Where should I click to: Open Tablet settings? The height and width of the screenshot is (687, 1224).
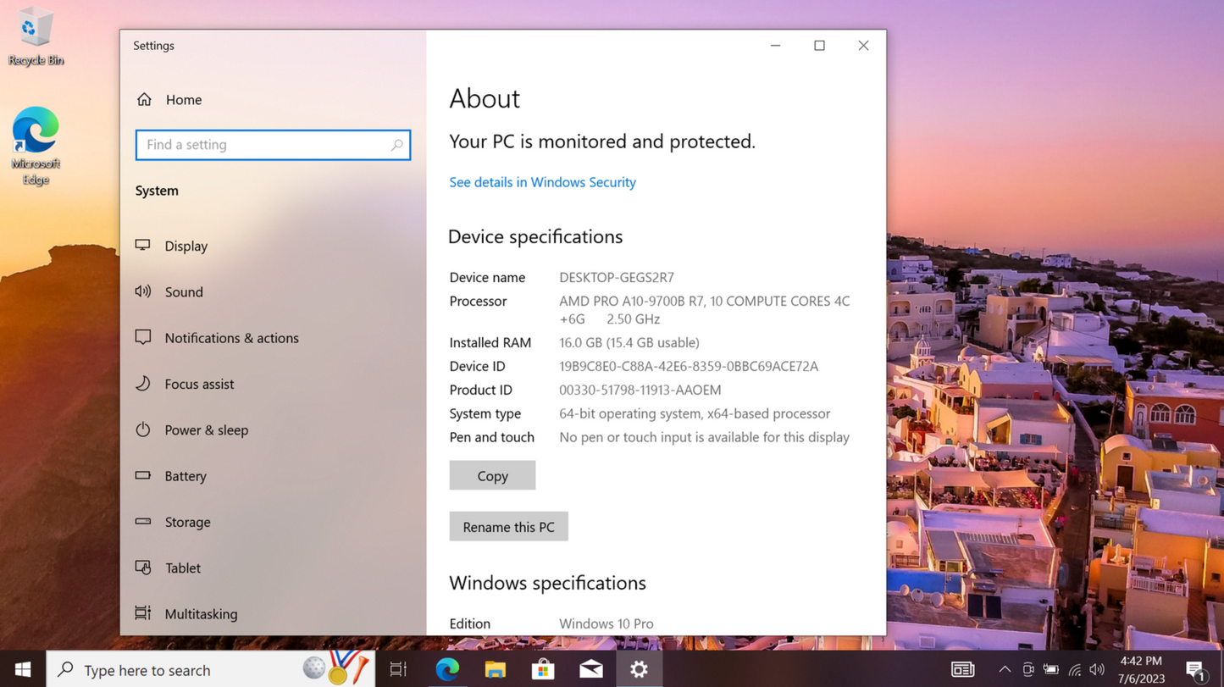pos(183,568)
